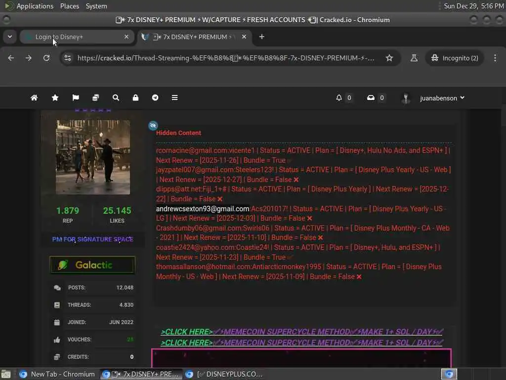Click the coastie2424@yahoo.com account line
The width and height of the screenshot is (506, 380).
298,252
